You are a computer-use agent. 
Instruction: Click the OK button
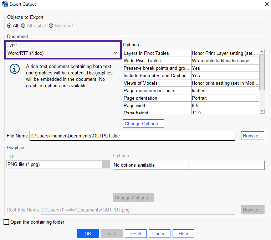point(88,234)
